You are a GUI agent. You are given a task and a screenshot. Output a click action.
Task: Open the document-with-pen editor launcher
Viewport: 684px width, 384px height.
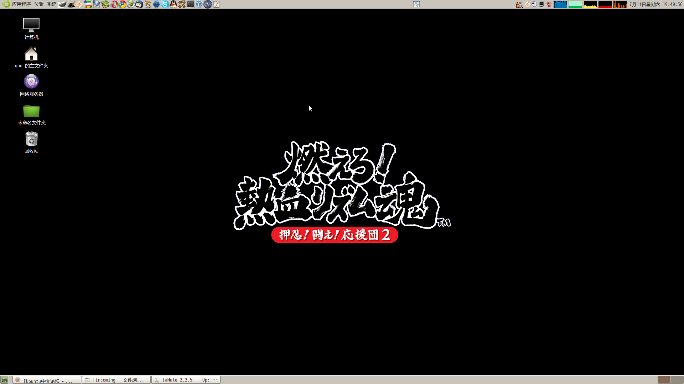(x=97, y=4)
